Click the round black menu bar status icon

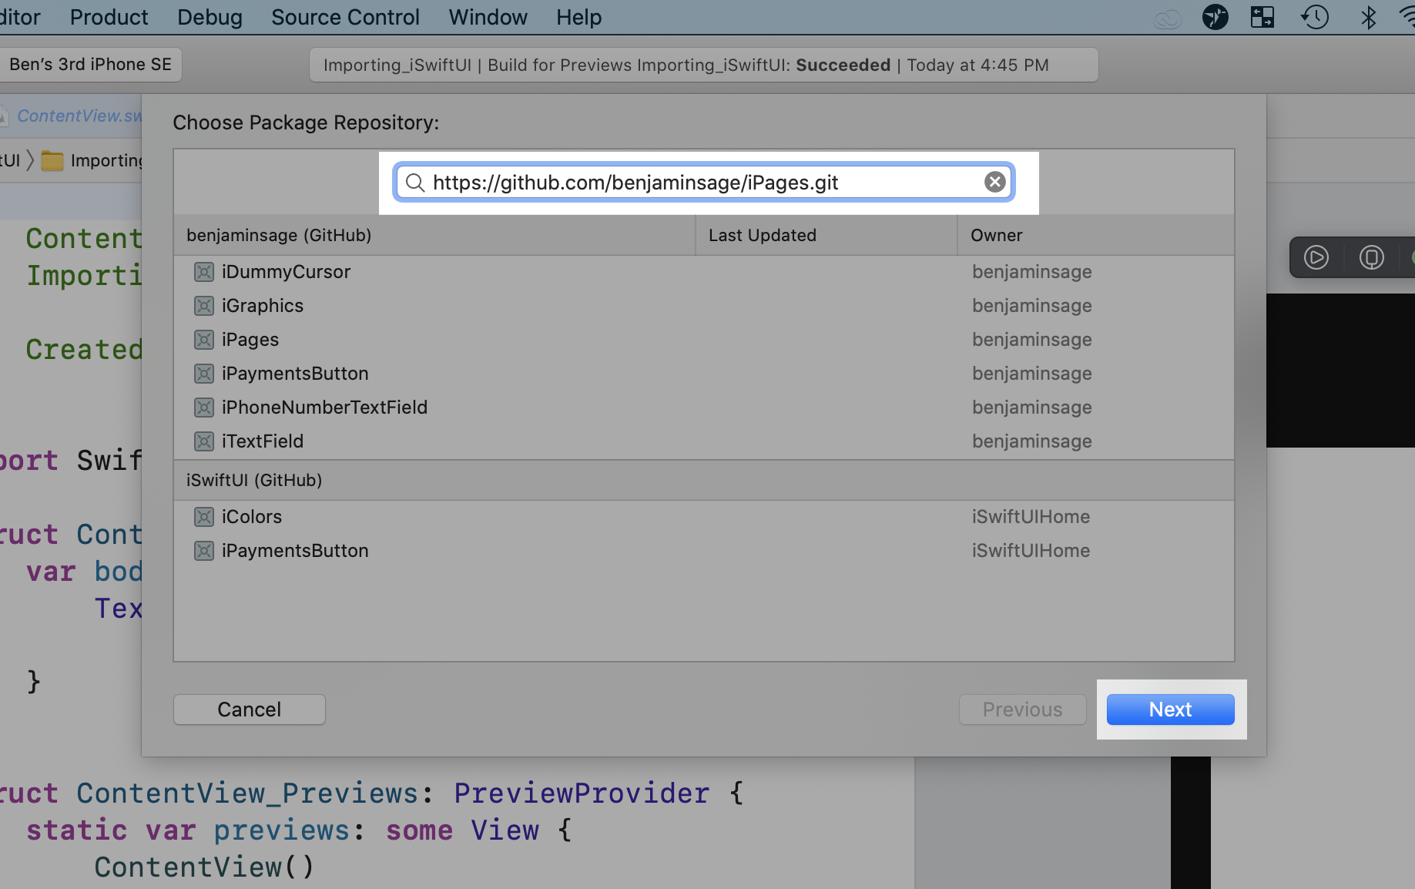coord(1215,17)
